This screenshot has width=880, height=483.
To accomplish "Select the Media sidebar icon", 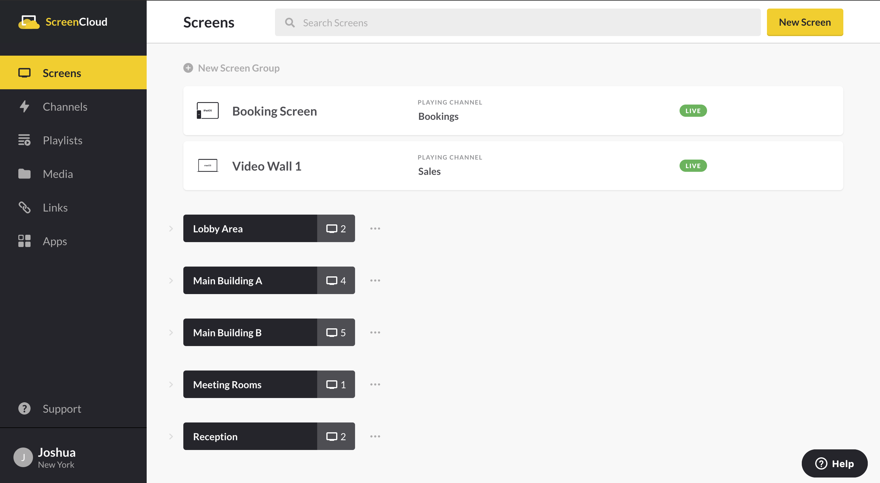I will click(24, 174).
